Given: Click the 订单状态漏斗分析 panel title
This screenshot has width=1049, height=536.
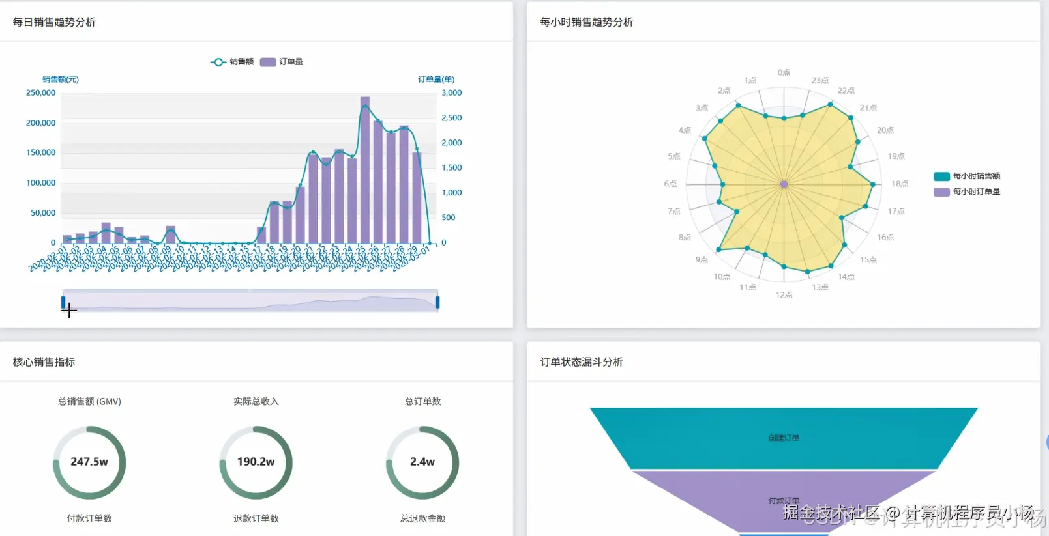Looking at the screenshot, I should click(x=582, y=362).
